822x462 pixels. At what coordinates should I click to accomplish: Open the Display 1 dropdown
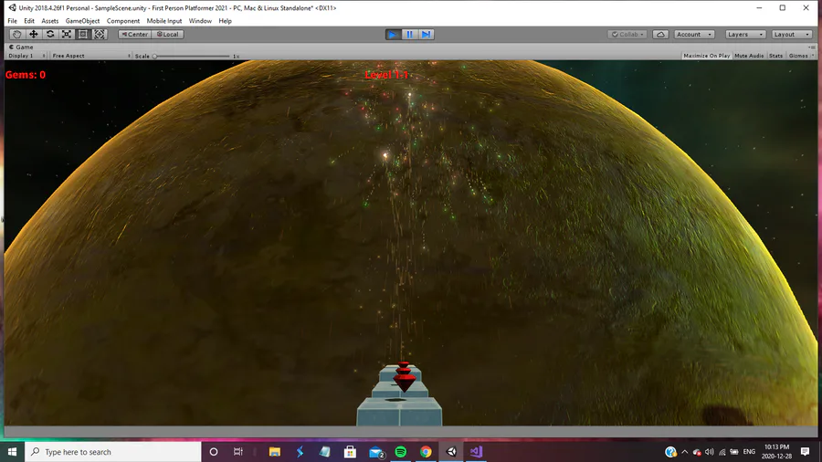pos(26,56)
